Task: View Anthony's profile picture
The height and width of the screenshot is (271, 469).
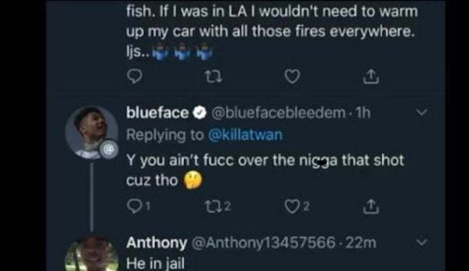Action: tap(92, 254)
